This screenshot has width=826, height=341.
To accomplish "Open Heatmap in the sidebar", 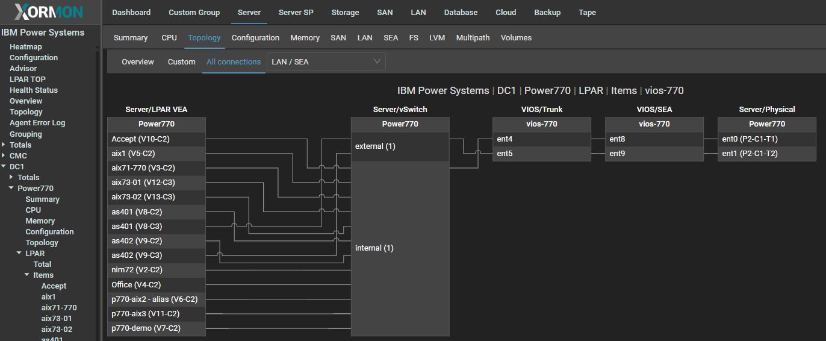I will tap(26, 46).
